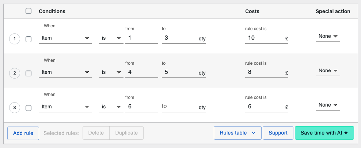Open the Special action dropdown for rule 3

click(x=328, y=105)
